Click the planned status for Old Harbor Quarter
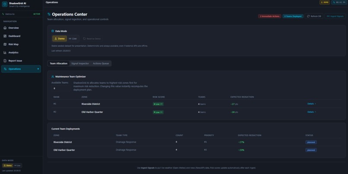The height and width of the screenshot is (174, 348). (x=311, y=150)
